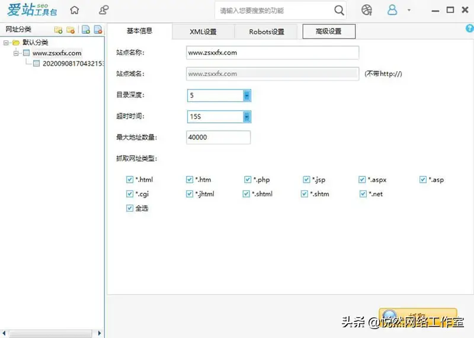Click right arrow of tree scrollbar
The height and width of the screenshot is (338, 474).
(x=100, y=333)
